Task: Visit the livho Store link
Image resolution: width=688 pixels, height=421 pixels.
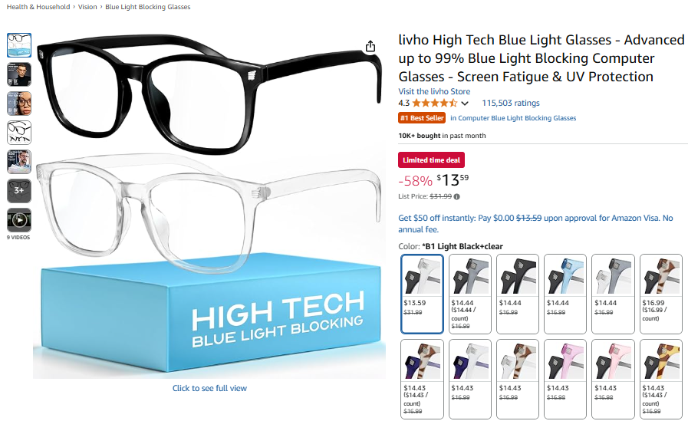Action: [x=434, y=91]
